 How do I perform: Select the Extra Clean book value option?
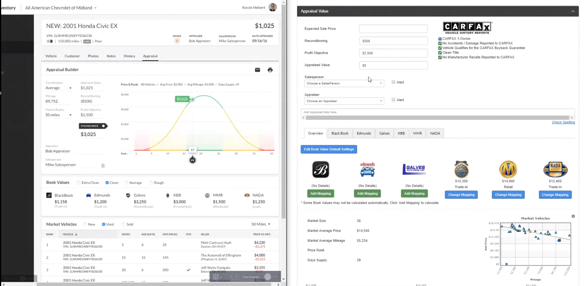click(x=78, y=183)
